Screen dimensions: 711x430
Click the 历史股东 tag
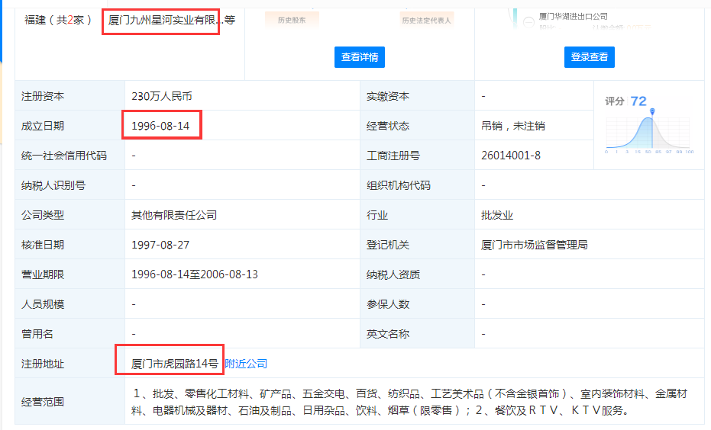pos(292,20)
